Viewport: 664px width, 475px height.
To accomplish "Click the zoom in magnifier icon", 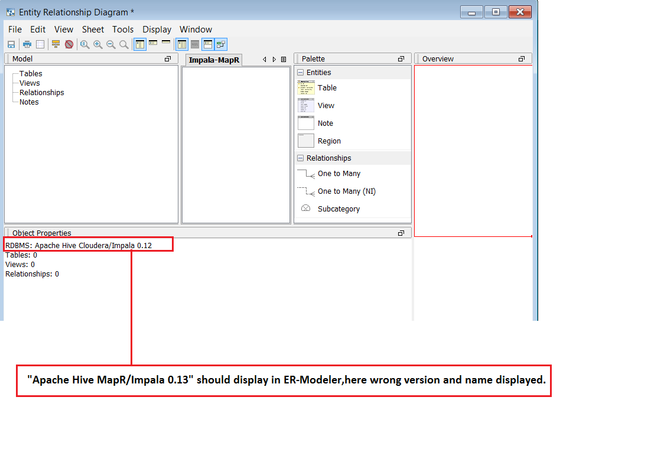I will pos(98,44).
